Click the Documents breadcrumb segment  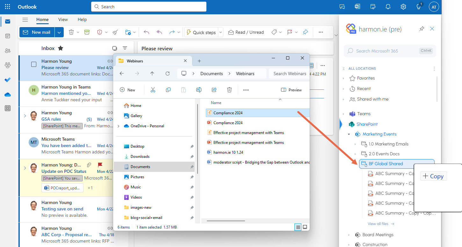[212, 74]
